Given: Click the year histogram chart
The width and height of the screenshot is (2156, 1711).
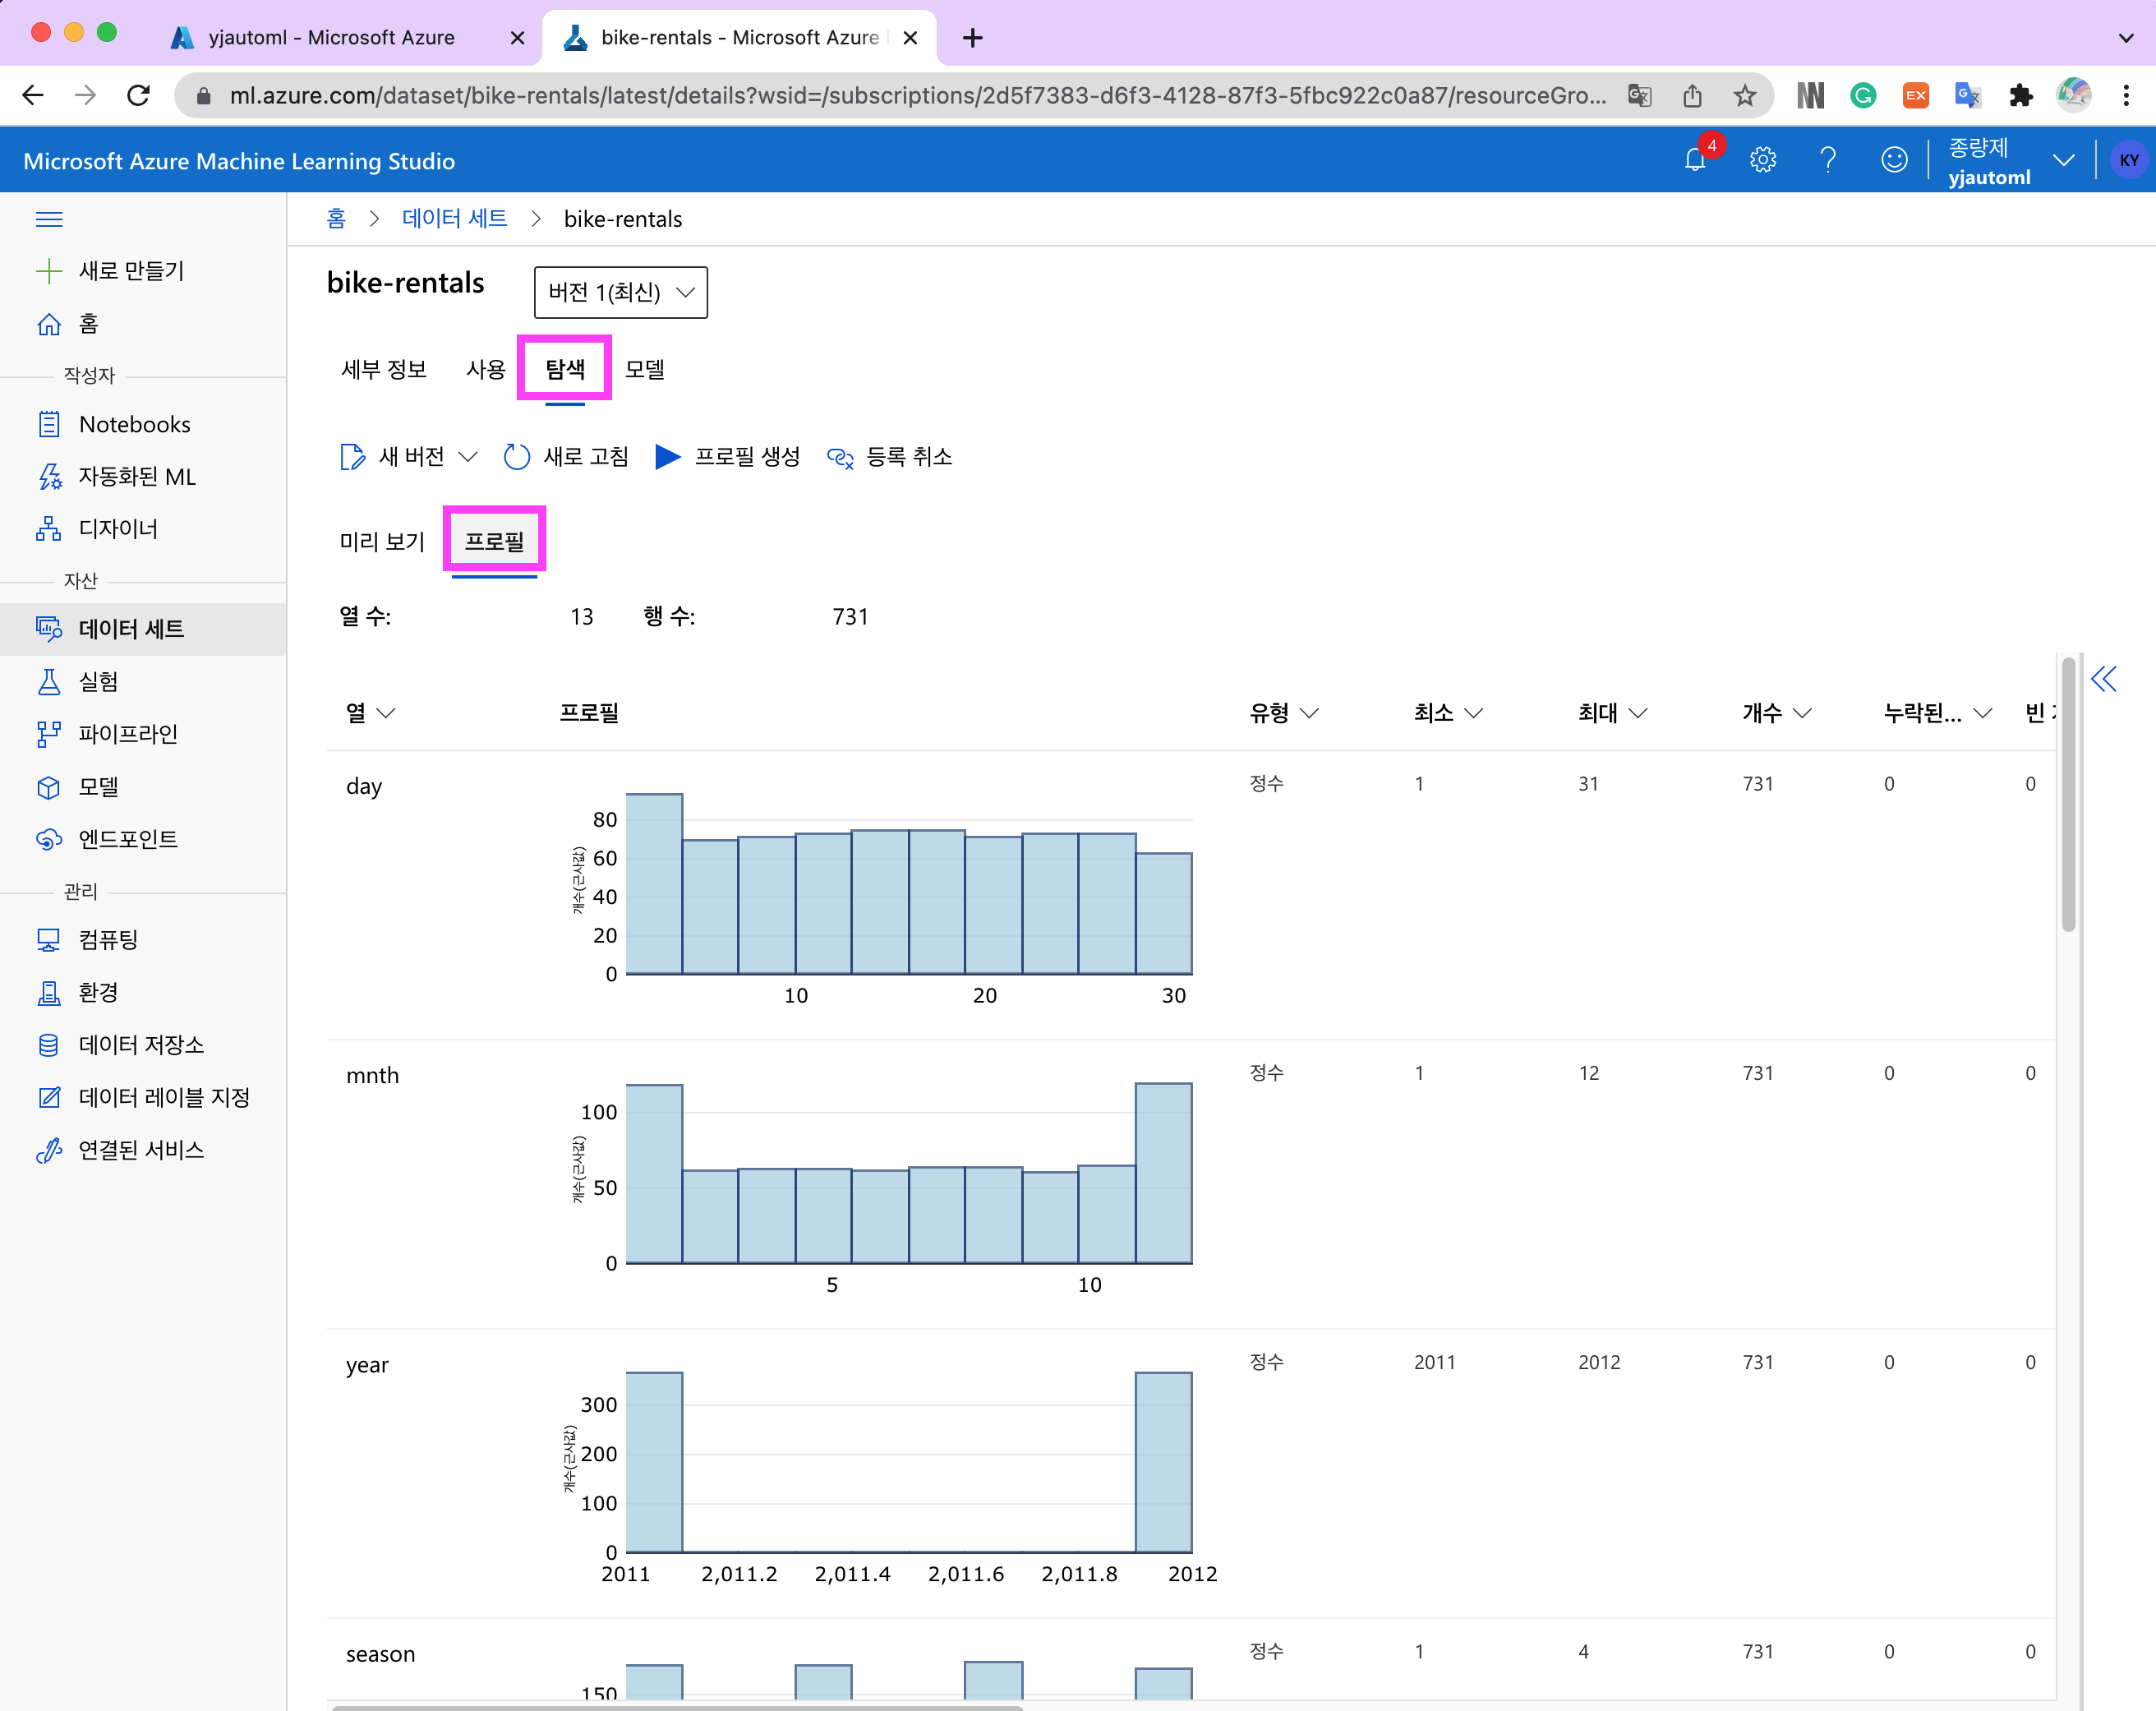Looking at the screenshot, I should (x=908, y=1462).
